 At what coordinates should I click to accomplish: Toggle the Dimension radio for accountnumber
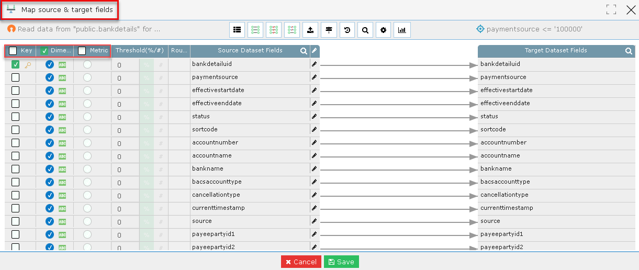click(x=50, y=143)
